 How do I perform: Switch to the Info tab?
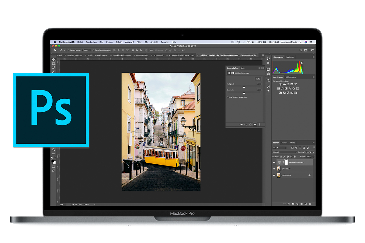click(x=243, y=68)
